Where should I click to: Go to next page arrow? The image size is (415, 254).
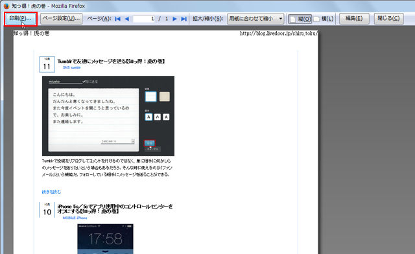tap(174, 19)
